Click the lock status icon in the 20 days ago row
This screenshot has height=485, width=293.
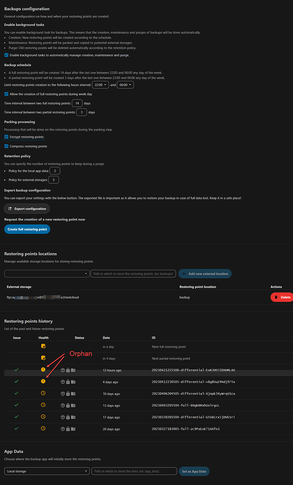coord(68,429)
